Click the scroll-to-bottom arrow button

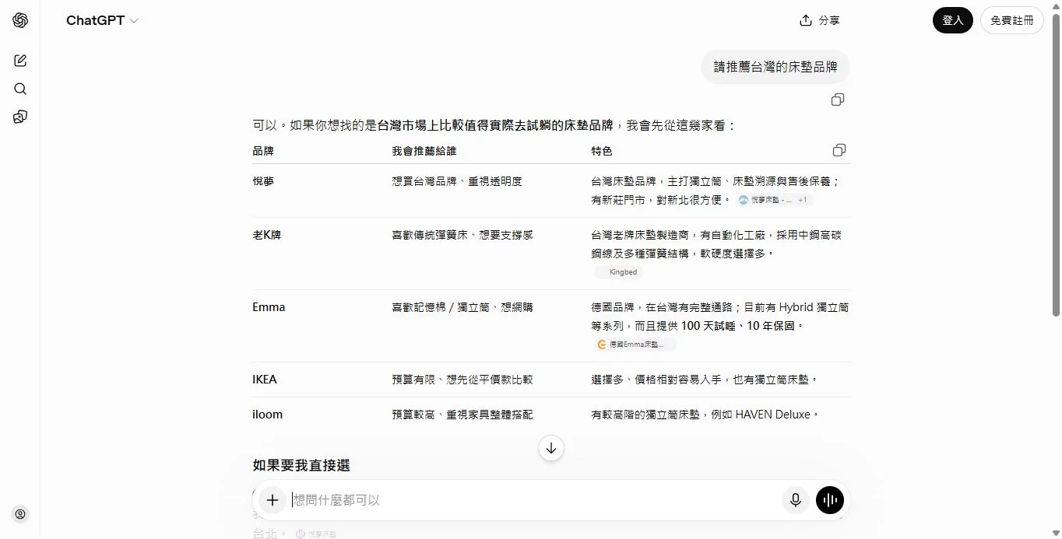[x=551, y=448]
